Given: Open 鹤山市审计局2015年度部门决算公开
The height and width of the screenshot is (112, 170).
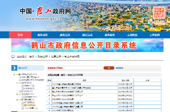Looking at the screenshot, I should [67, 95].
